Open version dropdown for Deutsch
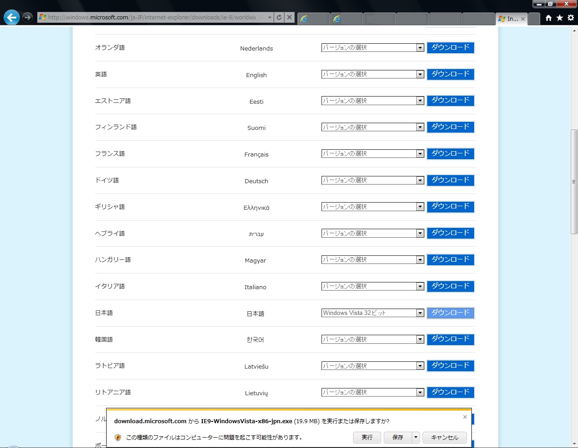This screenshot has width=578, height=448. click(x=373, y=180)
